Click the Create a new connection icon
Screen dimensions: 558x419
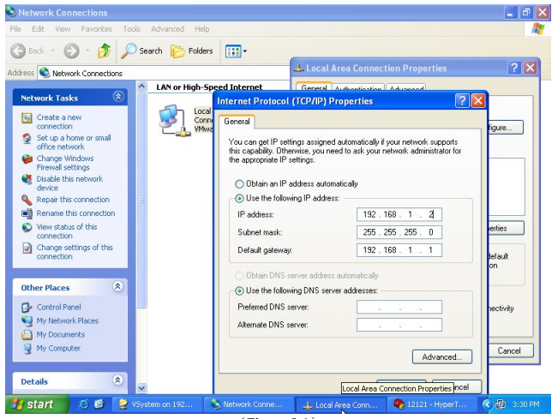pos(27,117)
